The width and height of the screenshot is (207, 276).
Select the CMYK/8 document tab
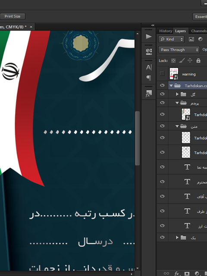(x=13, y=27)
